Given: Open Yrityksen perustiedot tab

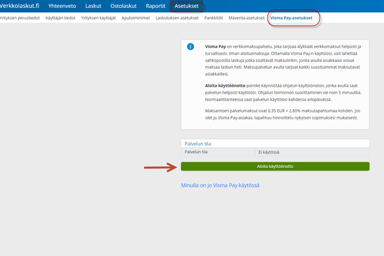Looking at the screenshot, I should (x=20, y=18).
